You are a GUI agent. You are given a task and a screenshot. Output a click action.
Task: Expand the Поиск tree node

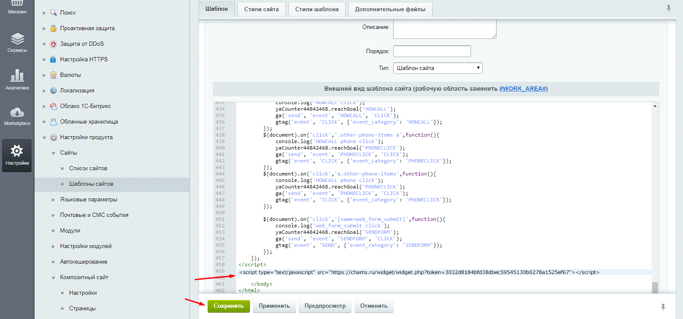coord(44,13)
